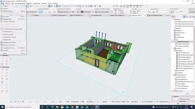
Task: Open the Редактор menu
Action: 7,3
